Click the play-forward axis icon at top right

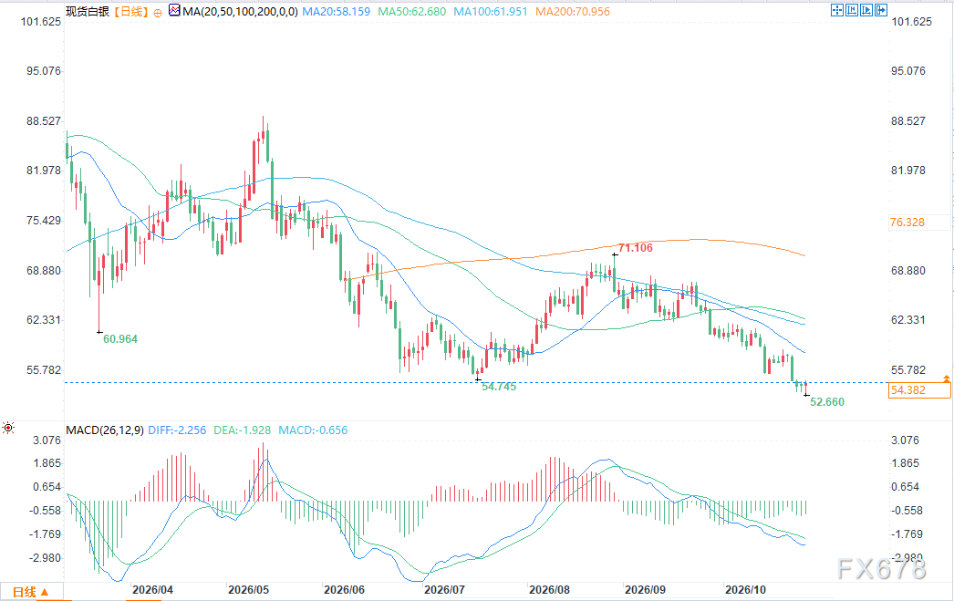coord(866,10)
